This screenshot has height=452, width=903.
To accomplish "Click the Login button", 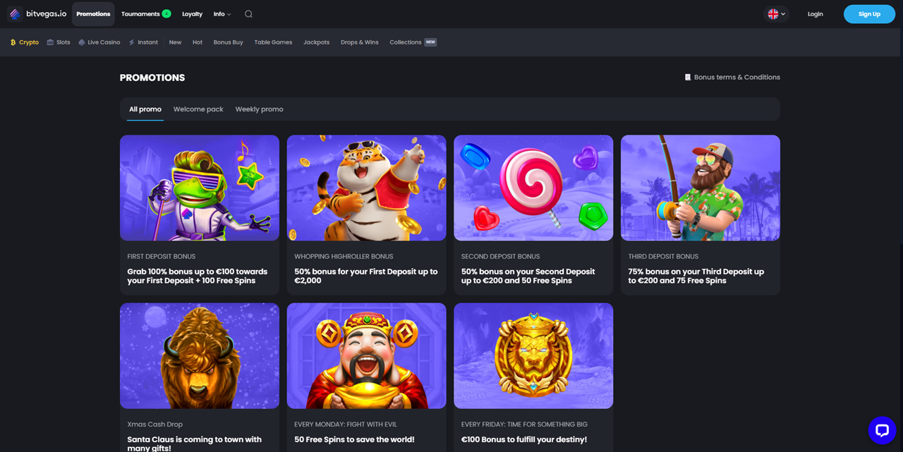I will [x=815, y=13].
